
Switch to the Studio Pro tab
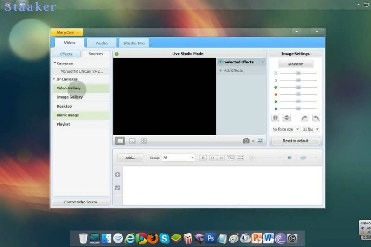coord(134,43)
